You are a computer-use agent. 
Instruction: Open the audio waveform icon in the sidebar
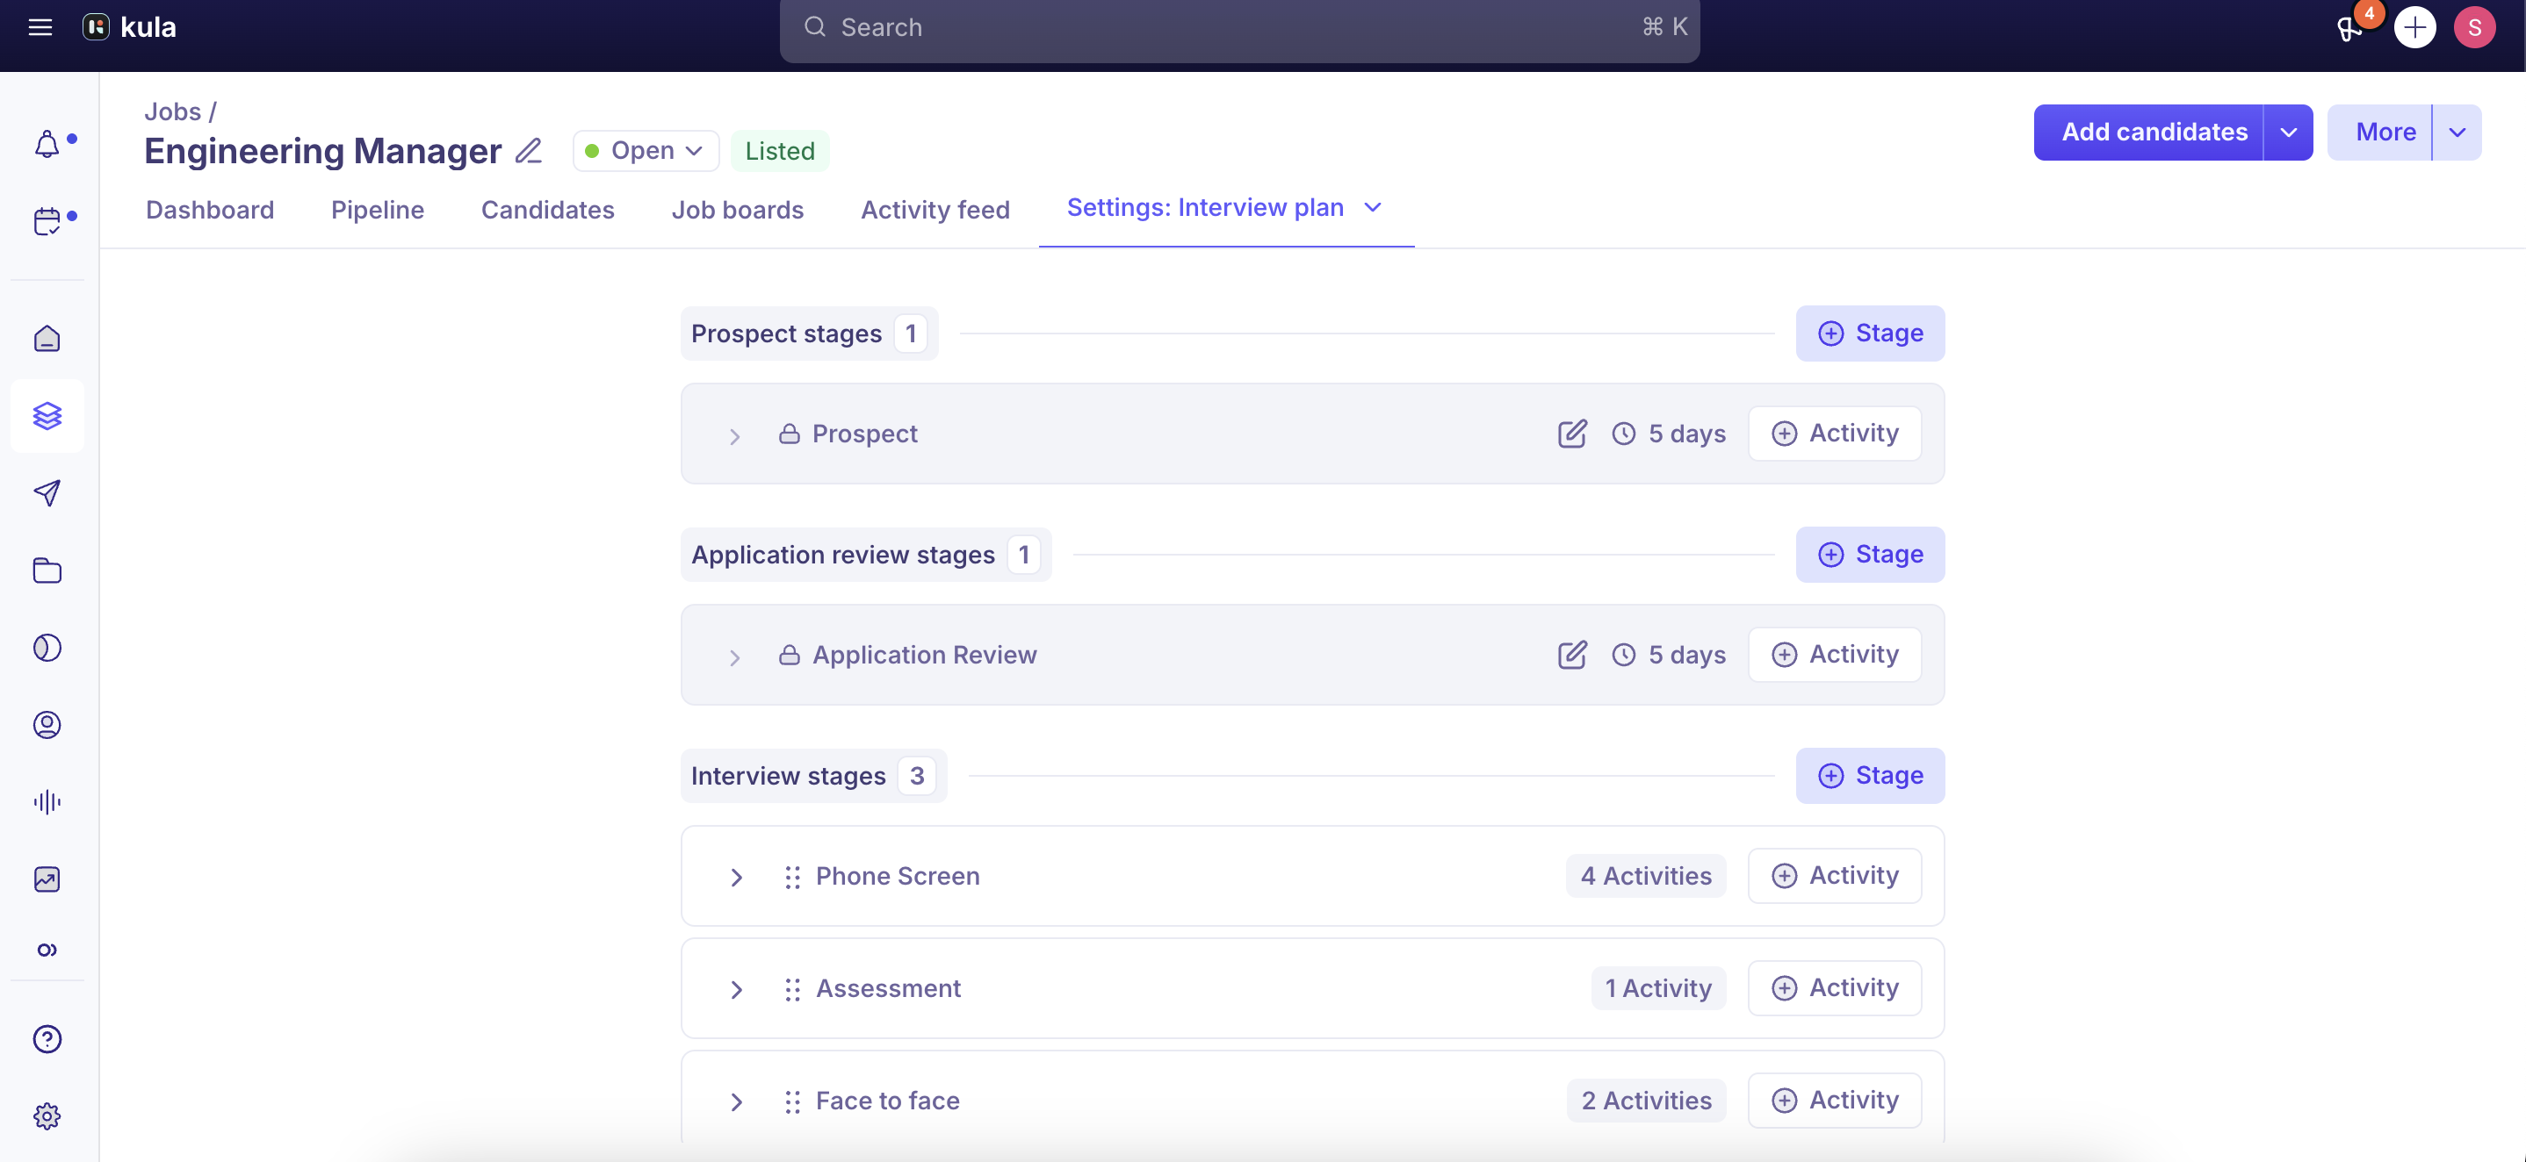tap(47, 802)
